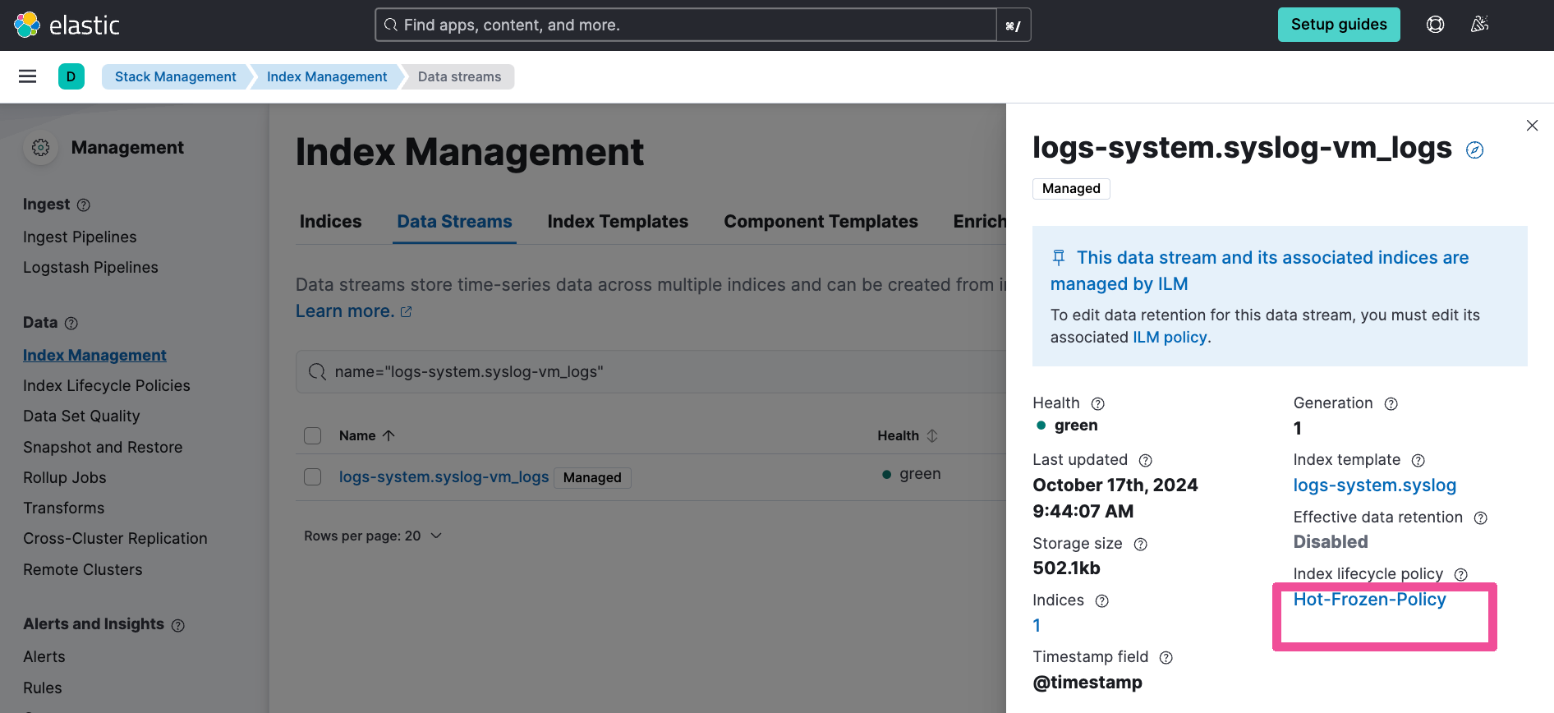This screenshot has height=713, width=1554.
Task: Open the Enrich tab
Action: [979, 222]
